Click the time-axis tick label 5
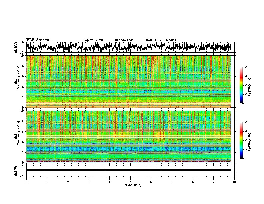The image size is (264, 204). coord(130,182)
